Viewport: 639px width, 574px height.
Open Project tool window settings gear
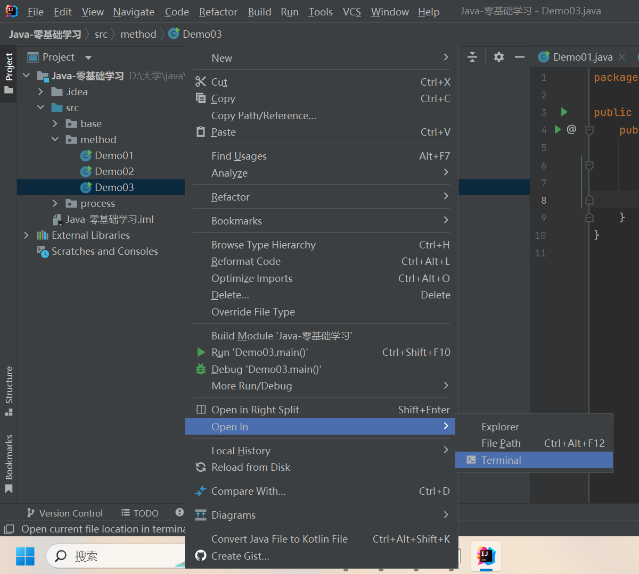499,57
